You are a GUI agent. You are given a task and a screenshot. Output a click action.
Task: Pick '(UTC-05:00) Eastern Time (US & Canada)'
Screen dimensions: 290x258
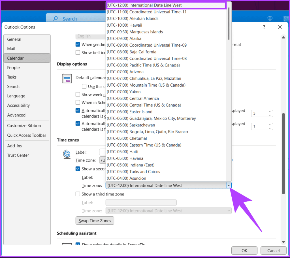(x=166, y=145)
